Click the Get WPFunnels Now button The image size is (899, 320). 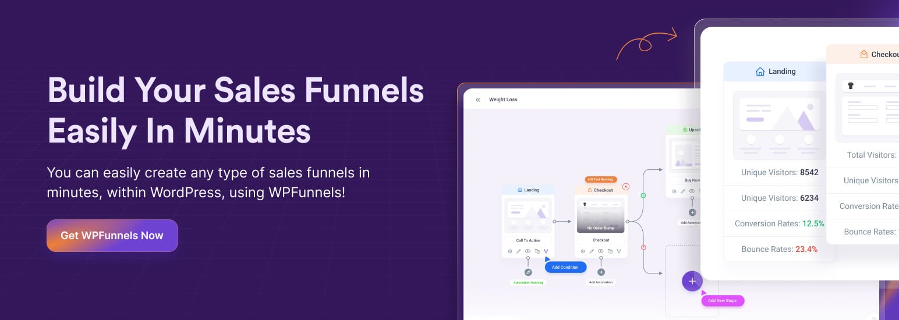[x=112, y=236]
